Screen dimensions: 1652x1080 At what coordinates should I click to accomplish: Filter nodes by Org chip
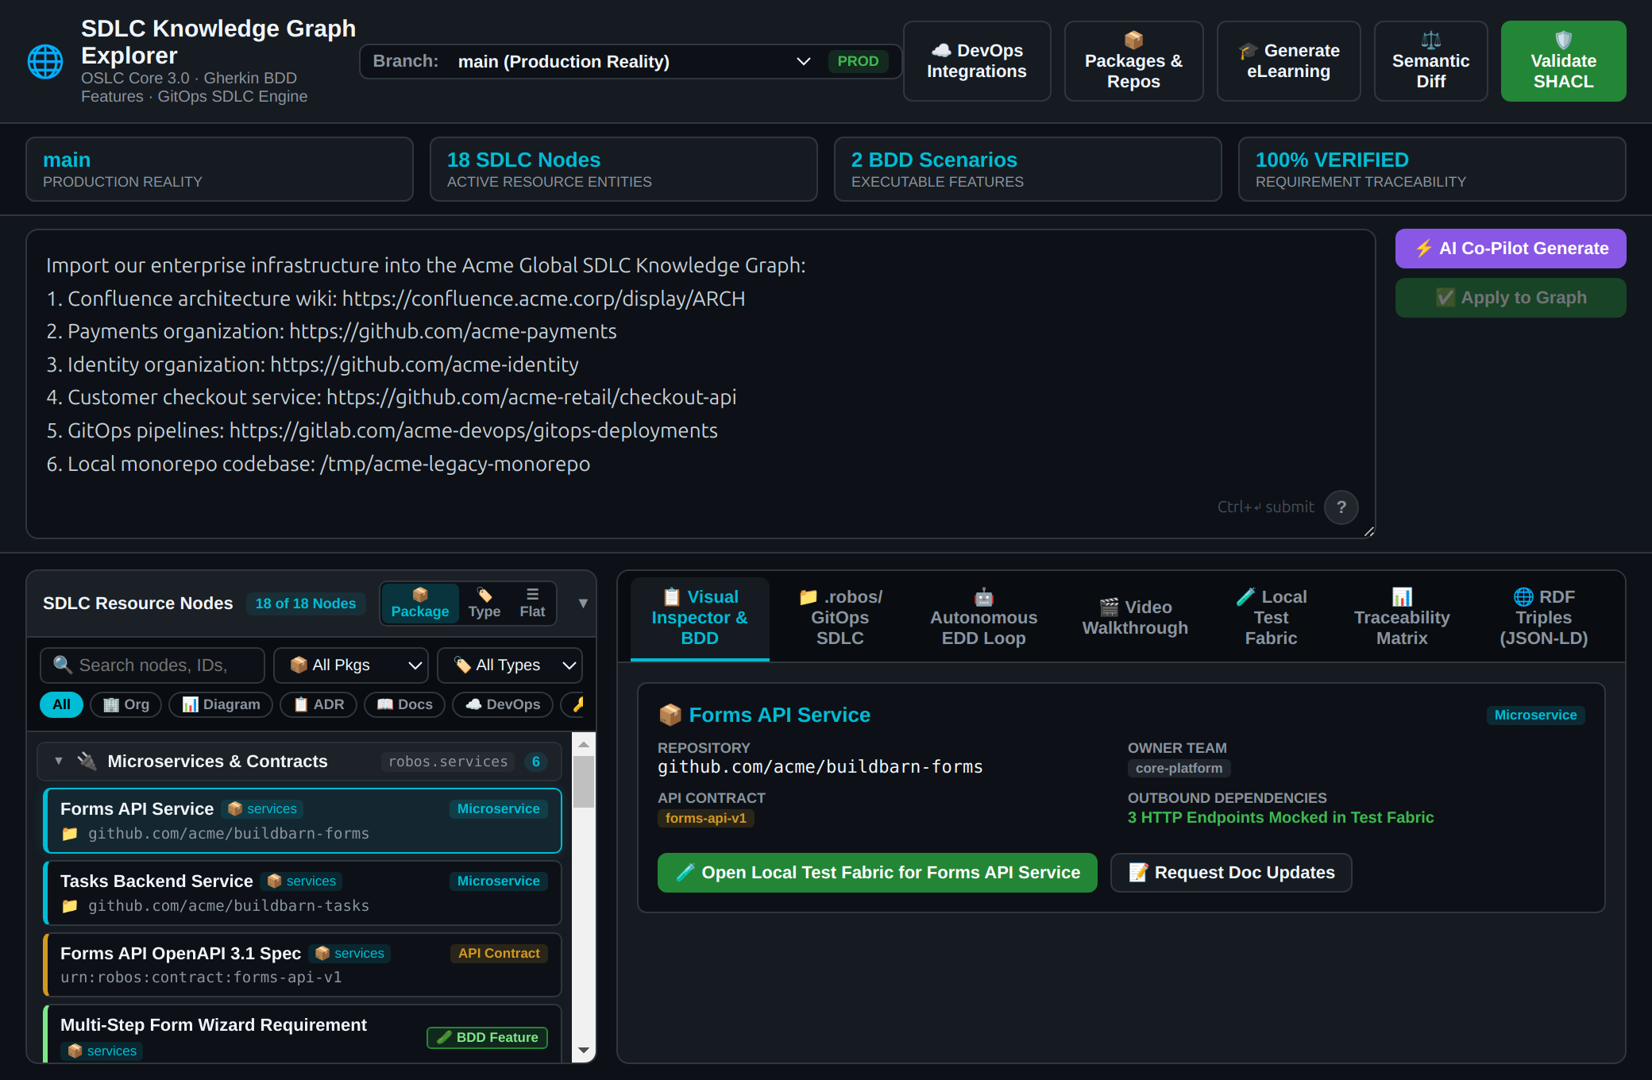tap(125, 704)
